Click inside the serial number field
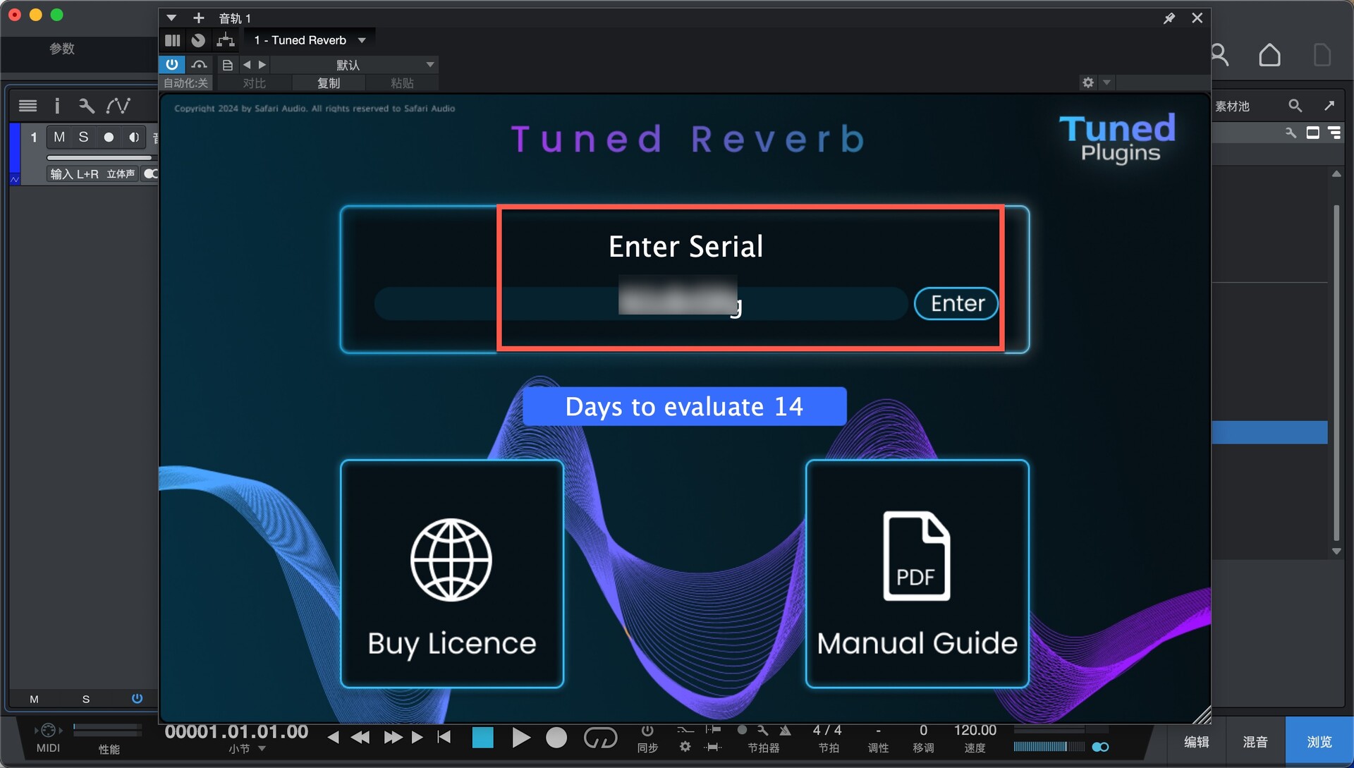 tap(640, 303)
